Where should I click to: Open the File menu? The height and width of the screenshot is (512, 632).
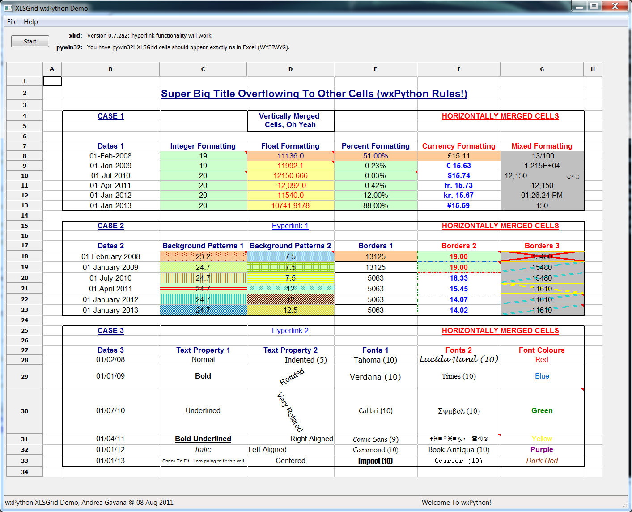[12, 22]
